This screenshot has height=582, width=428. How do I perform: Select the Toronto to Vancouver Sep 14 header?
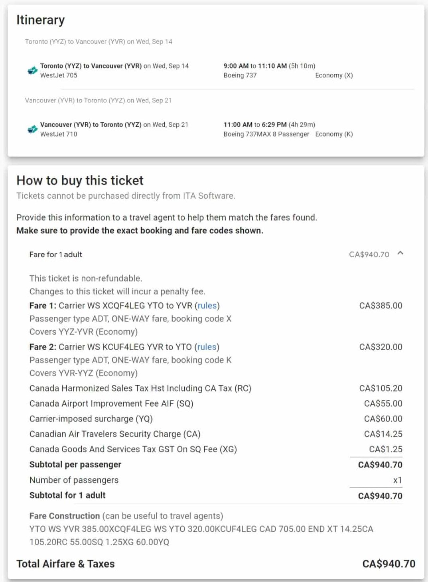99,41
